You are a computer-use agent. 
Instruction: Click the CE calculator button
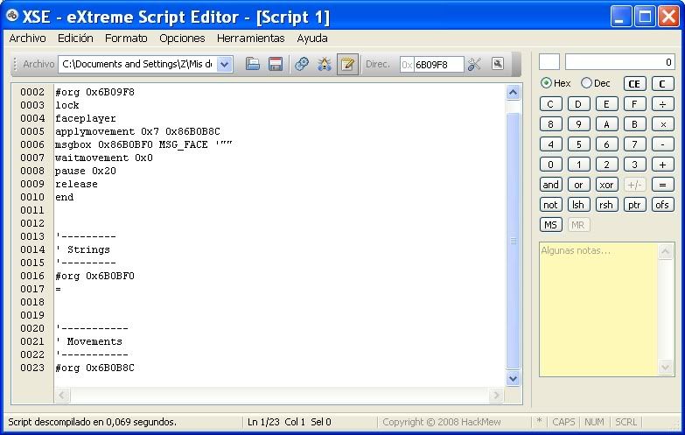point(634,83)
